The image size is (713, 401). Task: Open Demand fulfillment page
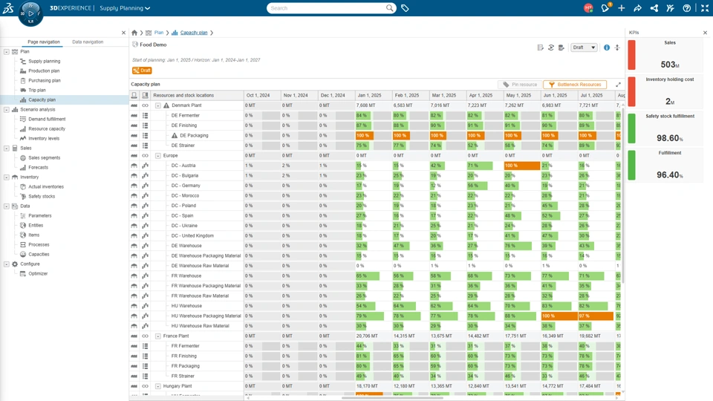[x=47, y=119]
